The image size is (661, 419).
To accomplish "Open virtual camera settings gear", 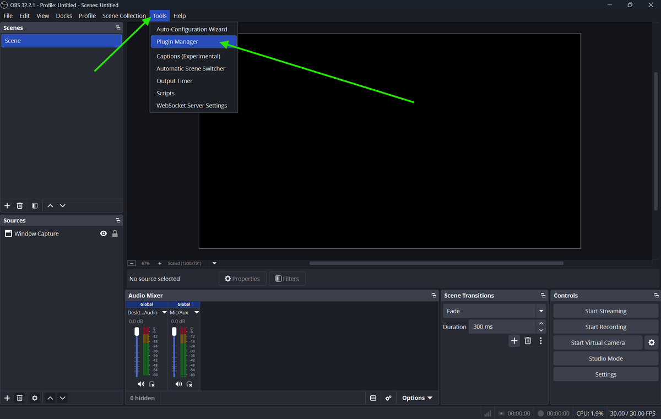I will 652,342.
